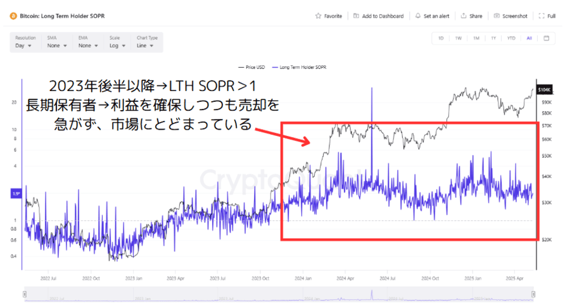Click the Full screen expand icon
Screen dimensions: 570x303
pos(541,16)
